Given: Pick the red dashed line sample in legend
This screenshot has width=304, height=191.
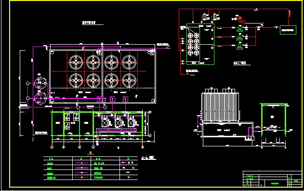Looking at the screenshot, I should (81, 177).
